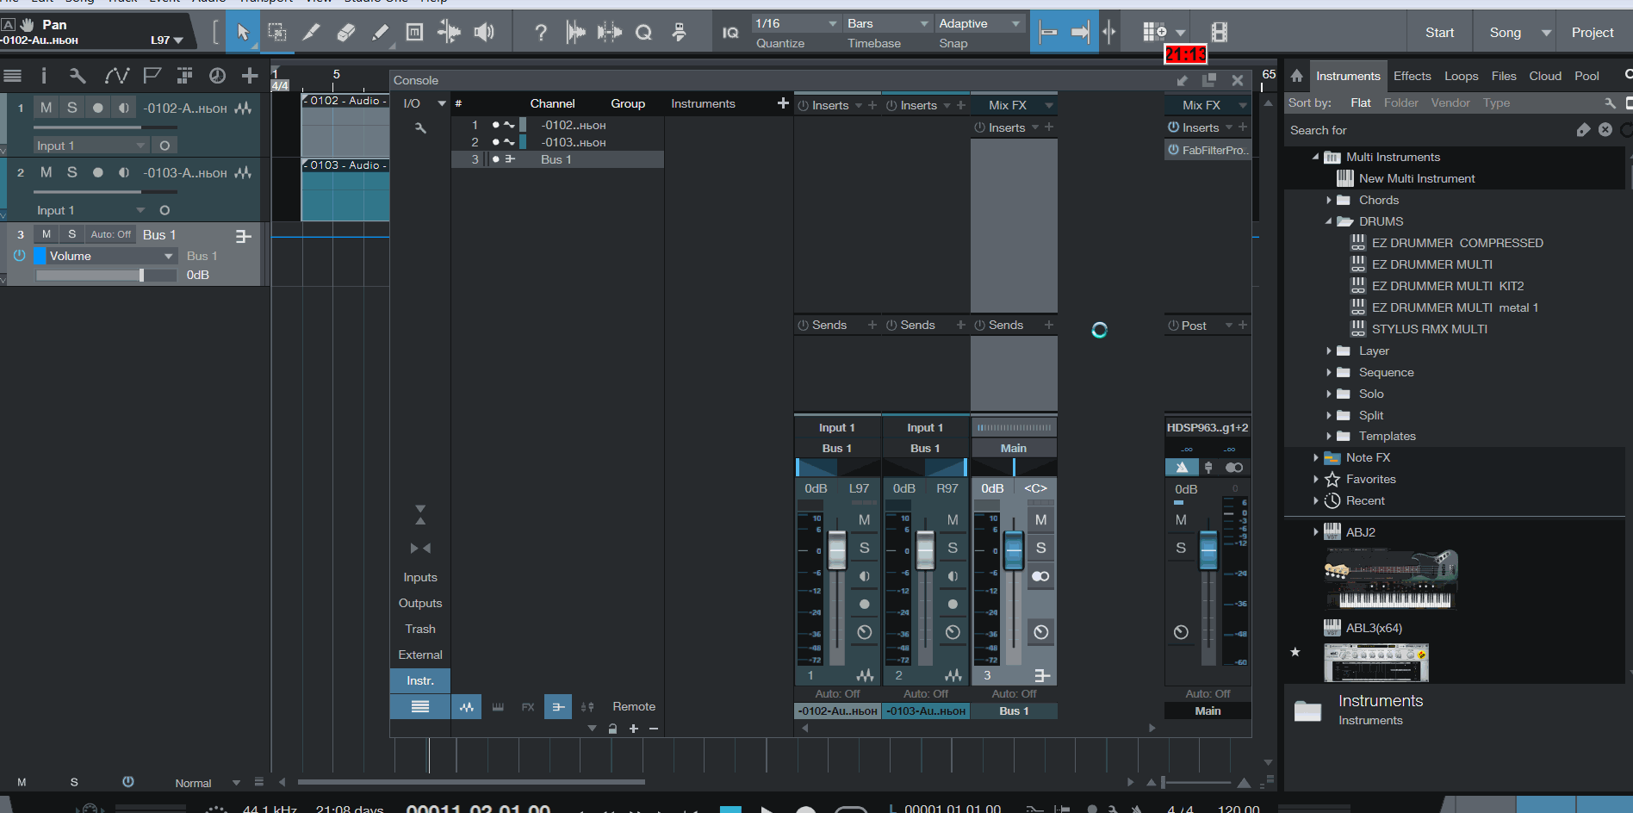Screen dimensions: 1633x813
Task: Mute the Main output channel
Action: (x=1181, y=520)
